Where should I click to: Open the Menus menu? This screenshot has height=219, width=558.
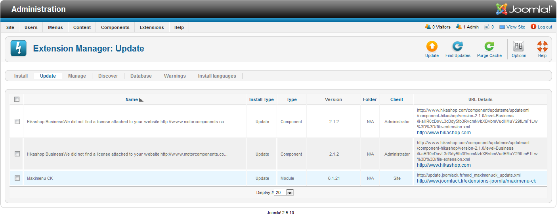[x=55, y=27]
